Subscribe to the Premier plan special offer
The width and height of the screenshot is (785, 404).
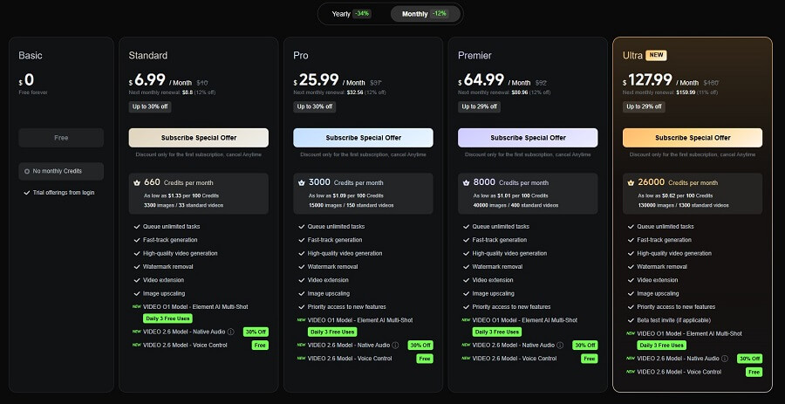pyautogui.click(x=528, y=138)
